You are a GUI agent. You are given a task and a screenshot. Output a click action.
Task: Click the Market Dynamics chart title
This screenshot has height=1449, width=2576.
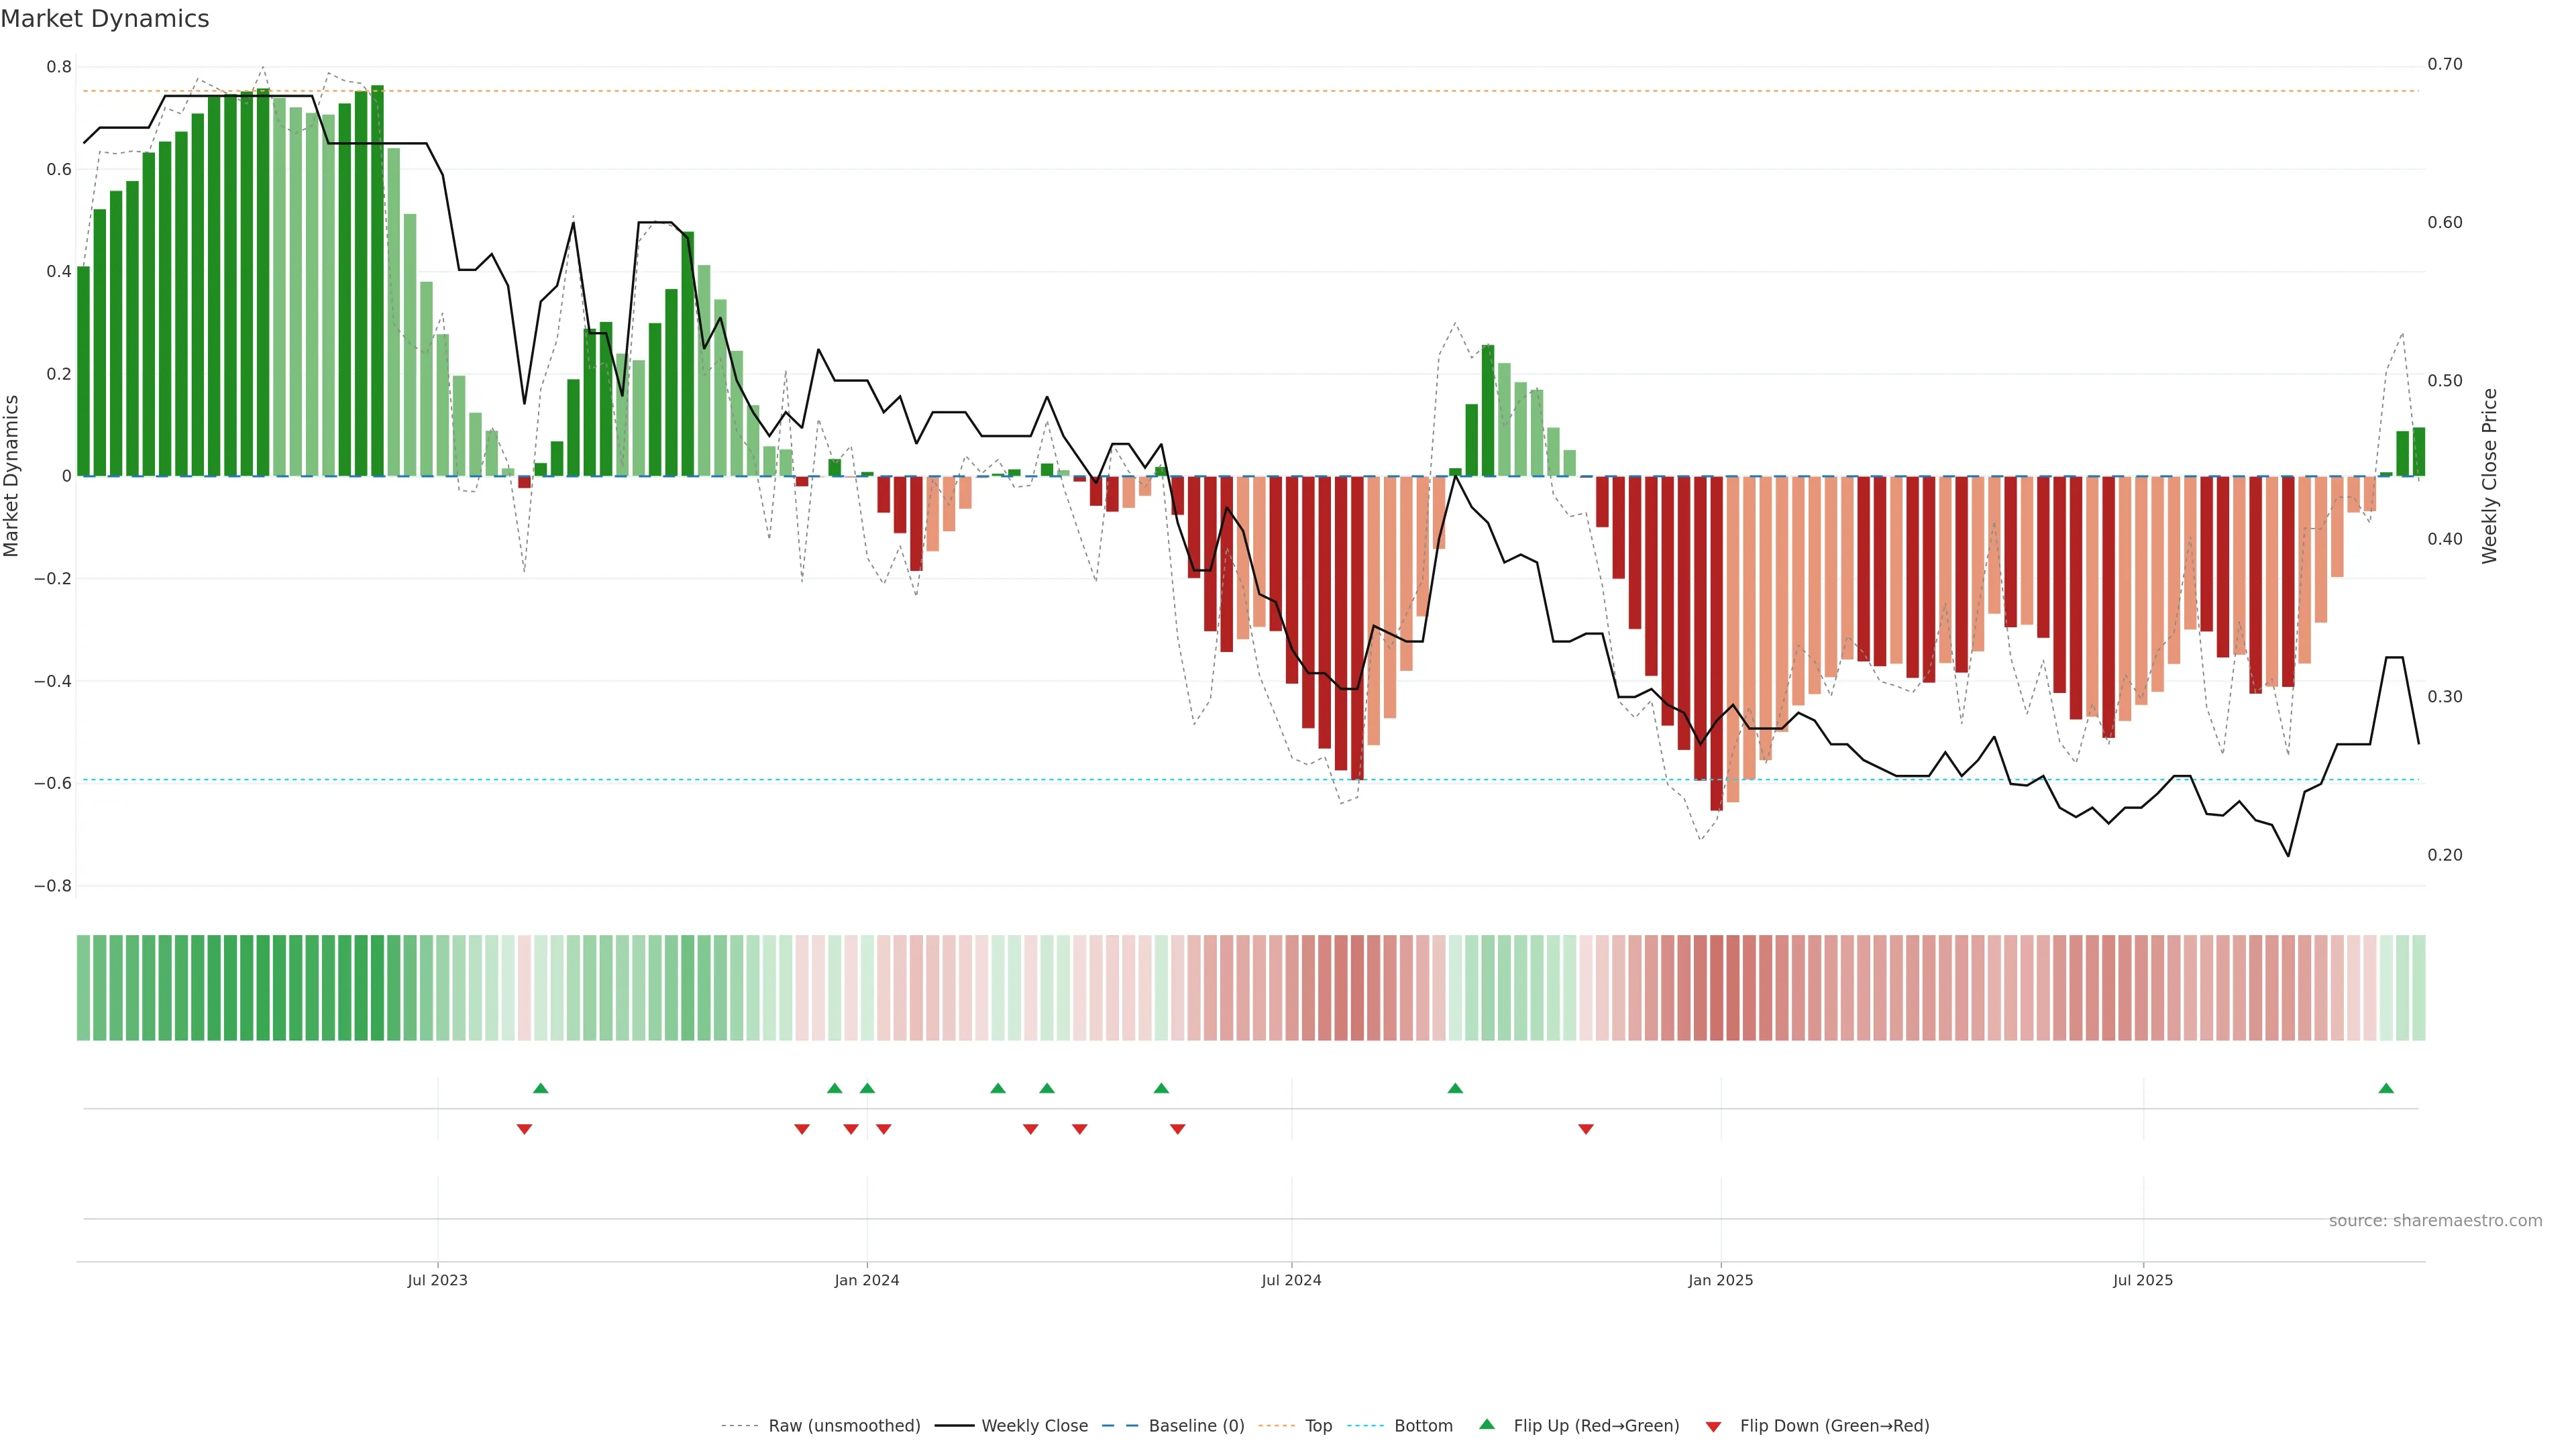click(x=105, y=19)
